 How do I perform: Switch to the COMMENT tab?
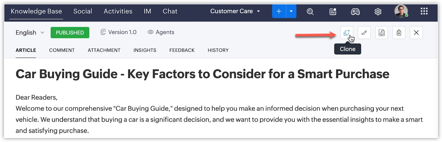[62, 50]
